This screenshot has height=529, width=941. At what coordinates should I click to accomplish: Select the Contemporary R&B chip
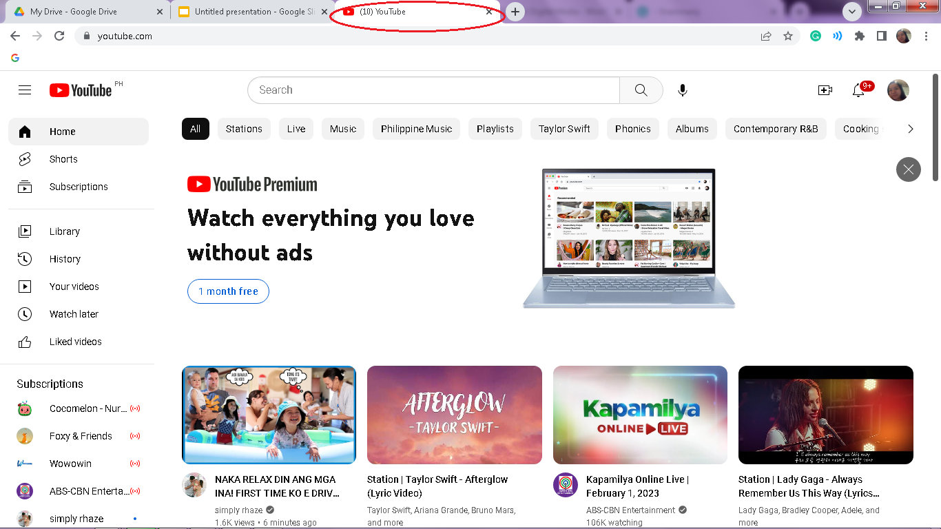click(776, 129)
